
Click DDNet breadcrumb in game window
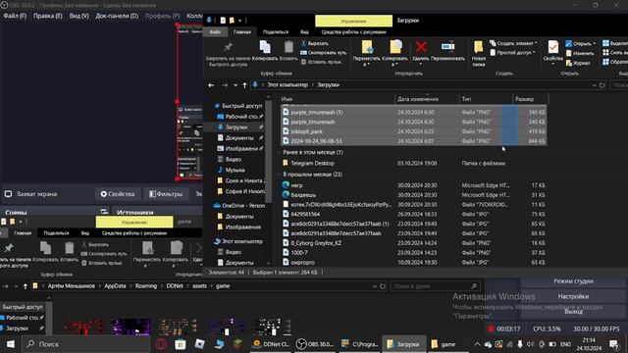(175, 286)
